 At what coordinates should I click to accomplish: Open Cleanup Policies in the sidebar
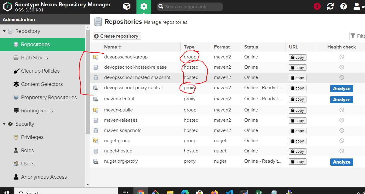[x=43, y=71]
